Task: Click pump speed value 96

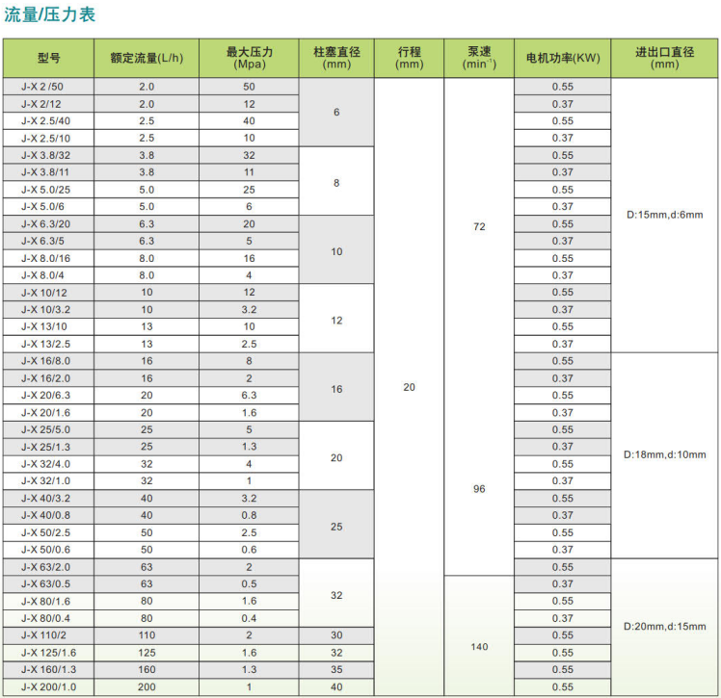Action: click(x=479, y=489)
